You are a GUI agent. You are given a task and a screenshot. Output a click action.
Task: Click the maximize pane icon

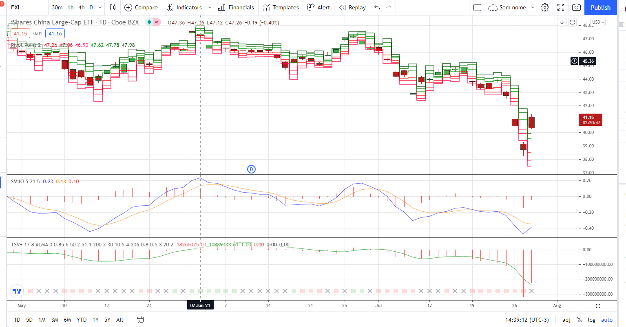pyautogui.click(x=572, y=22)
